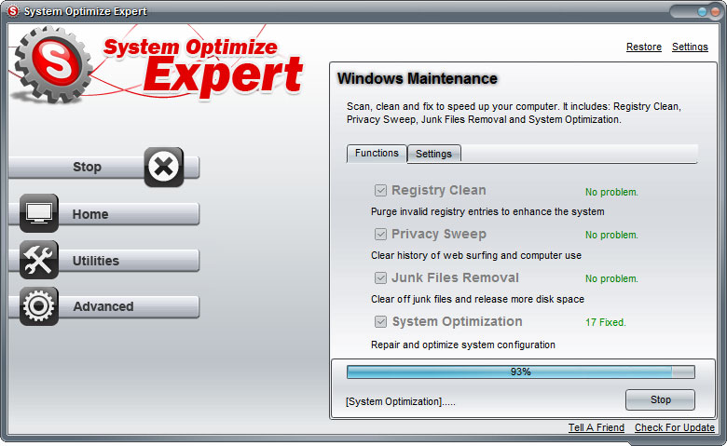This screenshot has width=727, height=446.
Task: Click the Junk Files Removal label
Action: click(x=455, y=277)
